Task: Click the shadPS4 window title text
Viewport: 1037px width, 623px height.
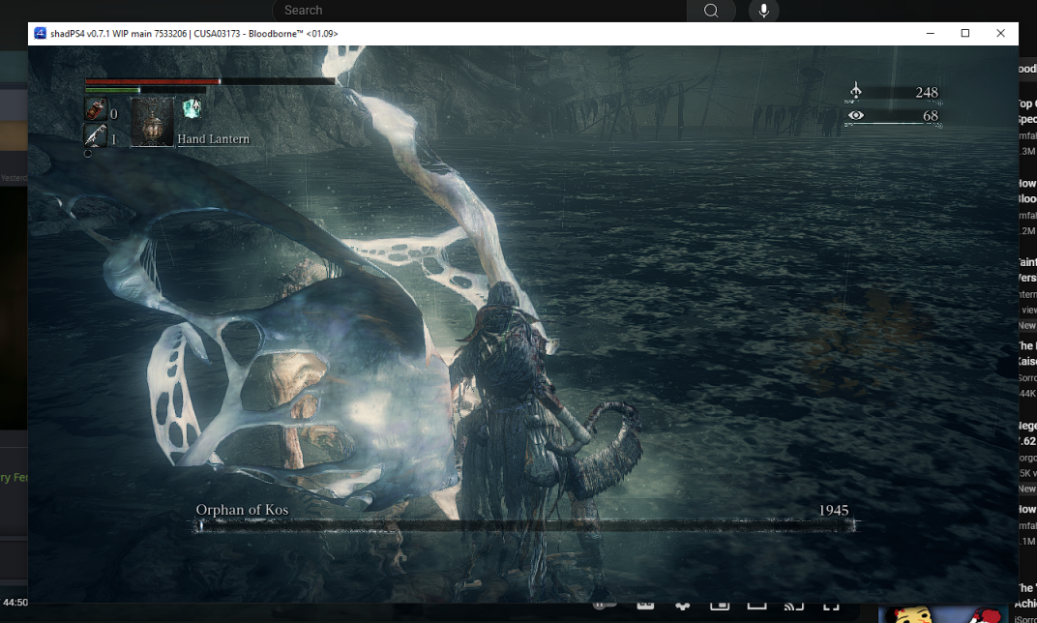Action: 193,33
